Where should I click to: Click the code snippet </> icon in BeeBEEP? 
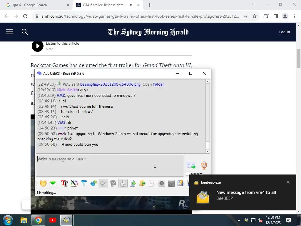(x=152, y=183)
